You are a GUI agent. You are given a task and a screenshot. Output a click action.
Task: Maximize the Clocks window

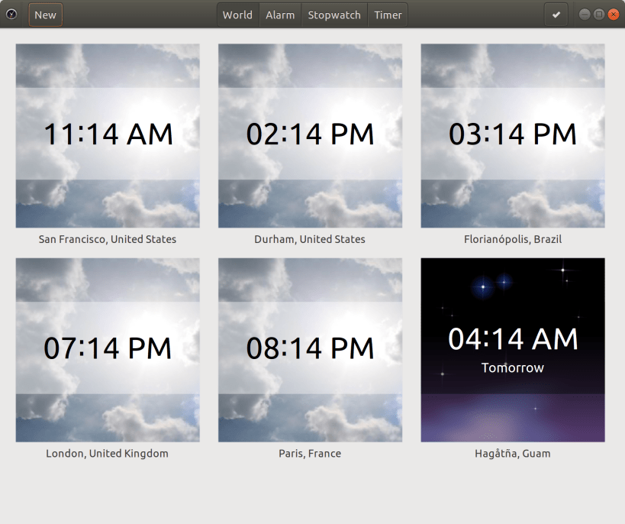point(599,15)
